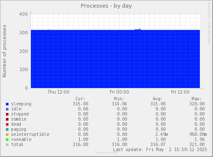The height and width of the screenshot is (157, 213).
Task: Click the total legend gray swatch
Action: tap(7, 145)
